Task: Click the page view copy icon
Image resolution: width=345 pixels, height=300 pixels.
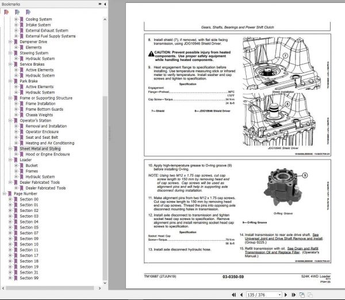Action: (302, 295)
